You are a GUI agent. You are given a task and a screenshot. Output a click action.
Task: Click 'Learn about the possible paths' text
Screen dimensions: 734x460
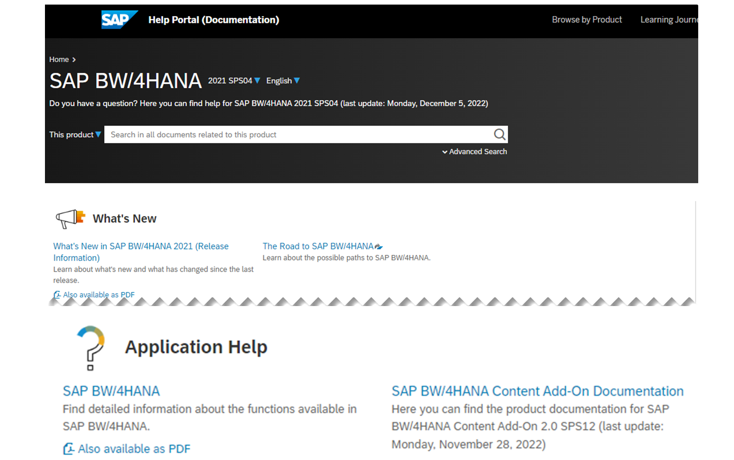pyautogui.click(x=346, y=258)
